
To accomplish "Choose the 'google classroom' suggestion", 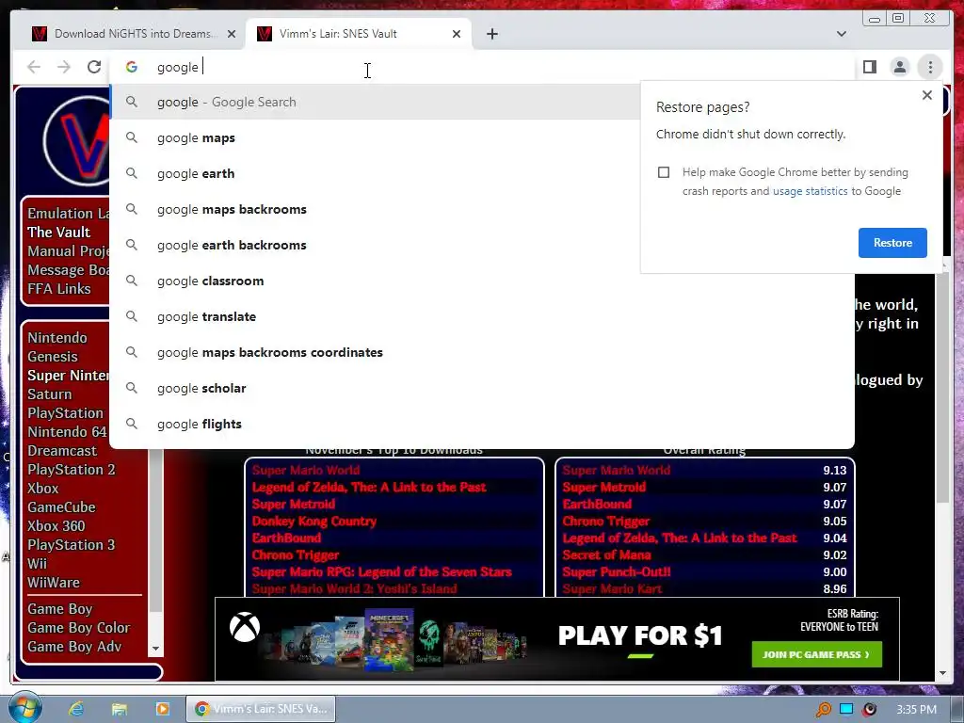I will point(482,281).
